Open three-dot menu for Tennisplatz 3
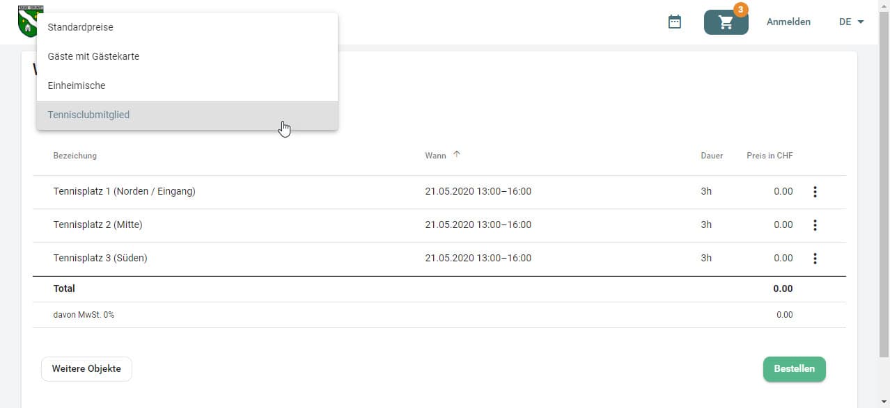The image size is (890, 408). coord(815,259)
